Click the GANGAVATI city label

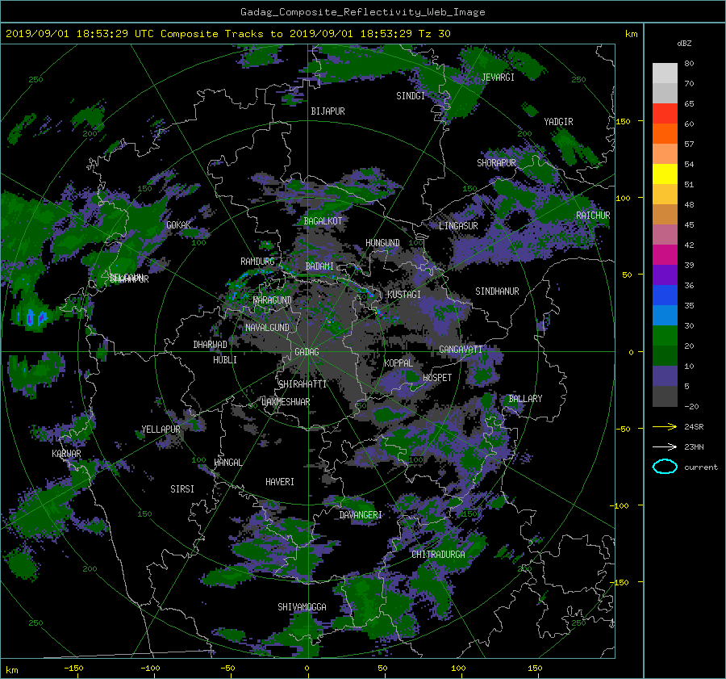point(461,350)
